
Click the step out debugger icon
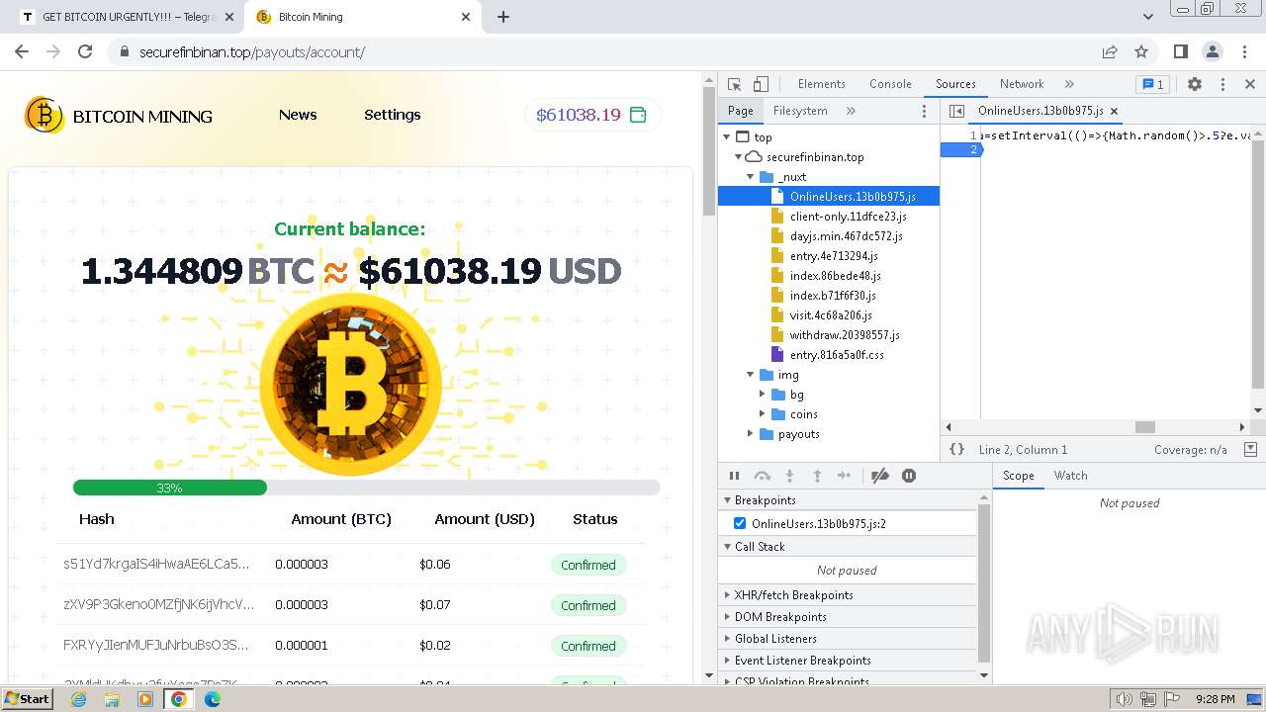coord(817,476)
